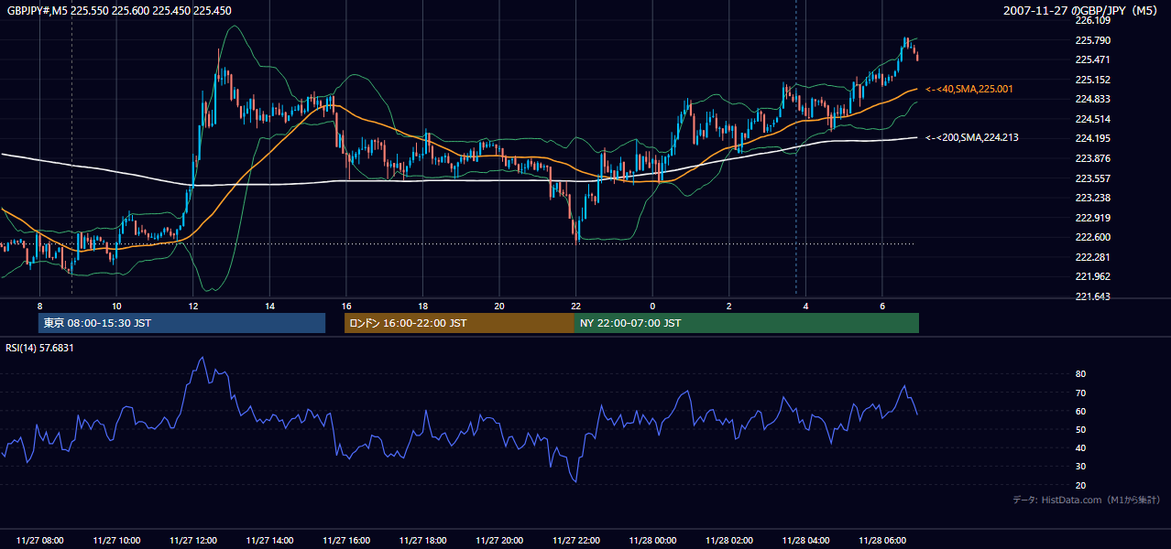Click hour label 4 under price chart
This screenshot has width=1171, height=549.
805,306
